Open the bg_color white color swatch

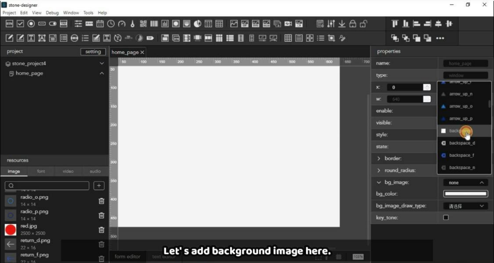(465, 194)
